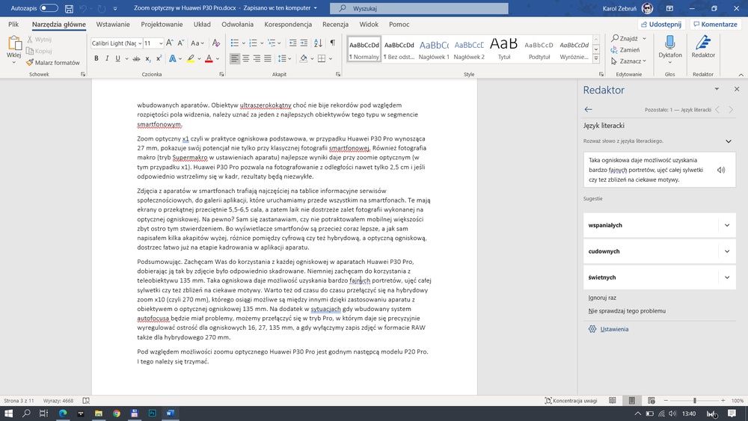Open Ustawienia in Redaktor pane
Image resolution: width=748 pixels, height=421 pixels.
click(x=614, y=329)
